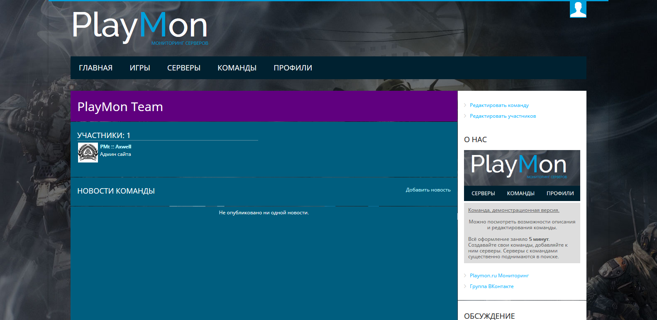Click the arrow beside Группа ВКонтакте
The height and width of the screenshot is (320, 657).
[465, 286]
